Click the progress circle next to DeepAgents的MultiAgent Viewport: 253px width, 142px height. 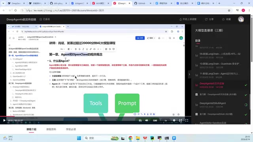pyautogui.click(x=246, y=105)
